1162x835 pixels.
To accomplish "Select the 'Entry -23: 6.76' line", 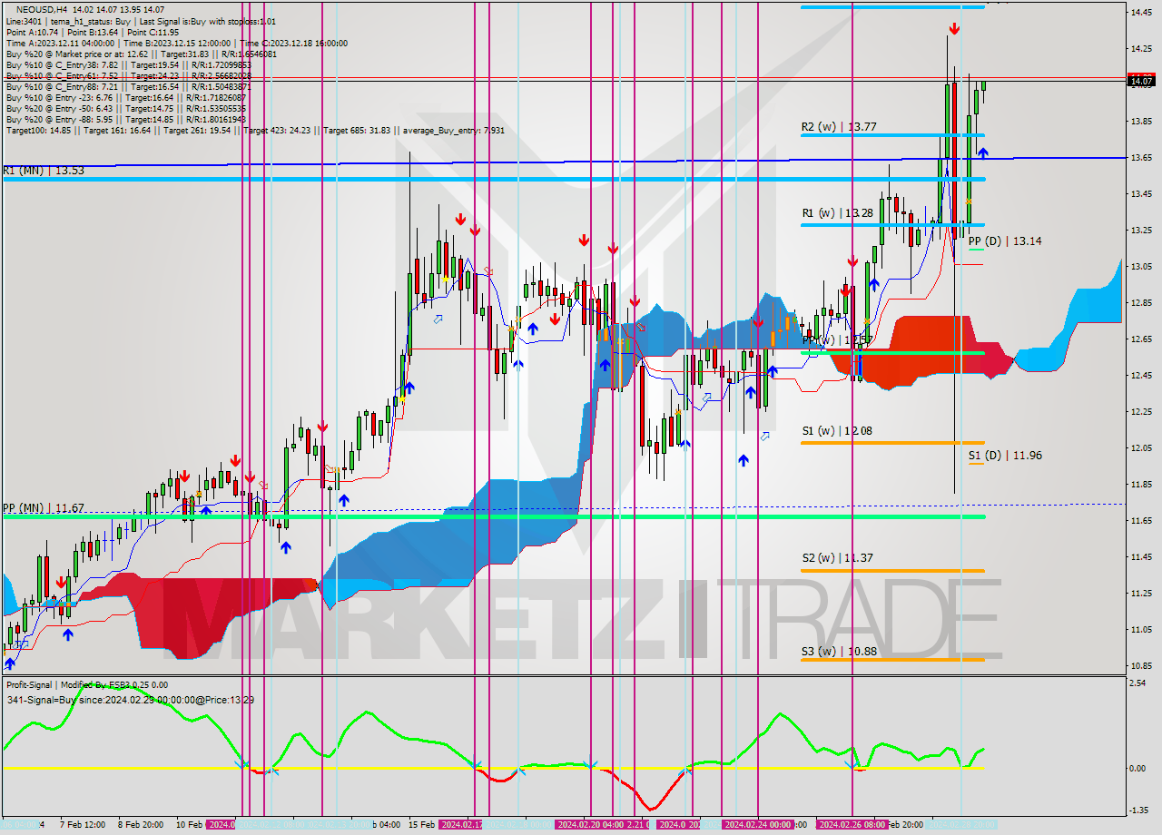I will (125, 97).
